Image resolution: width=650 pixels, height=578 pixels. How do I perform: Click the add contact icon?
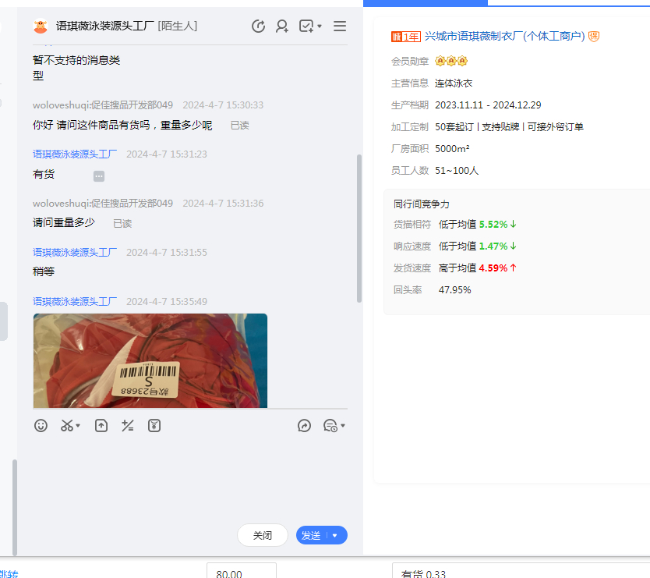(x=282, y=27)
